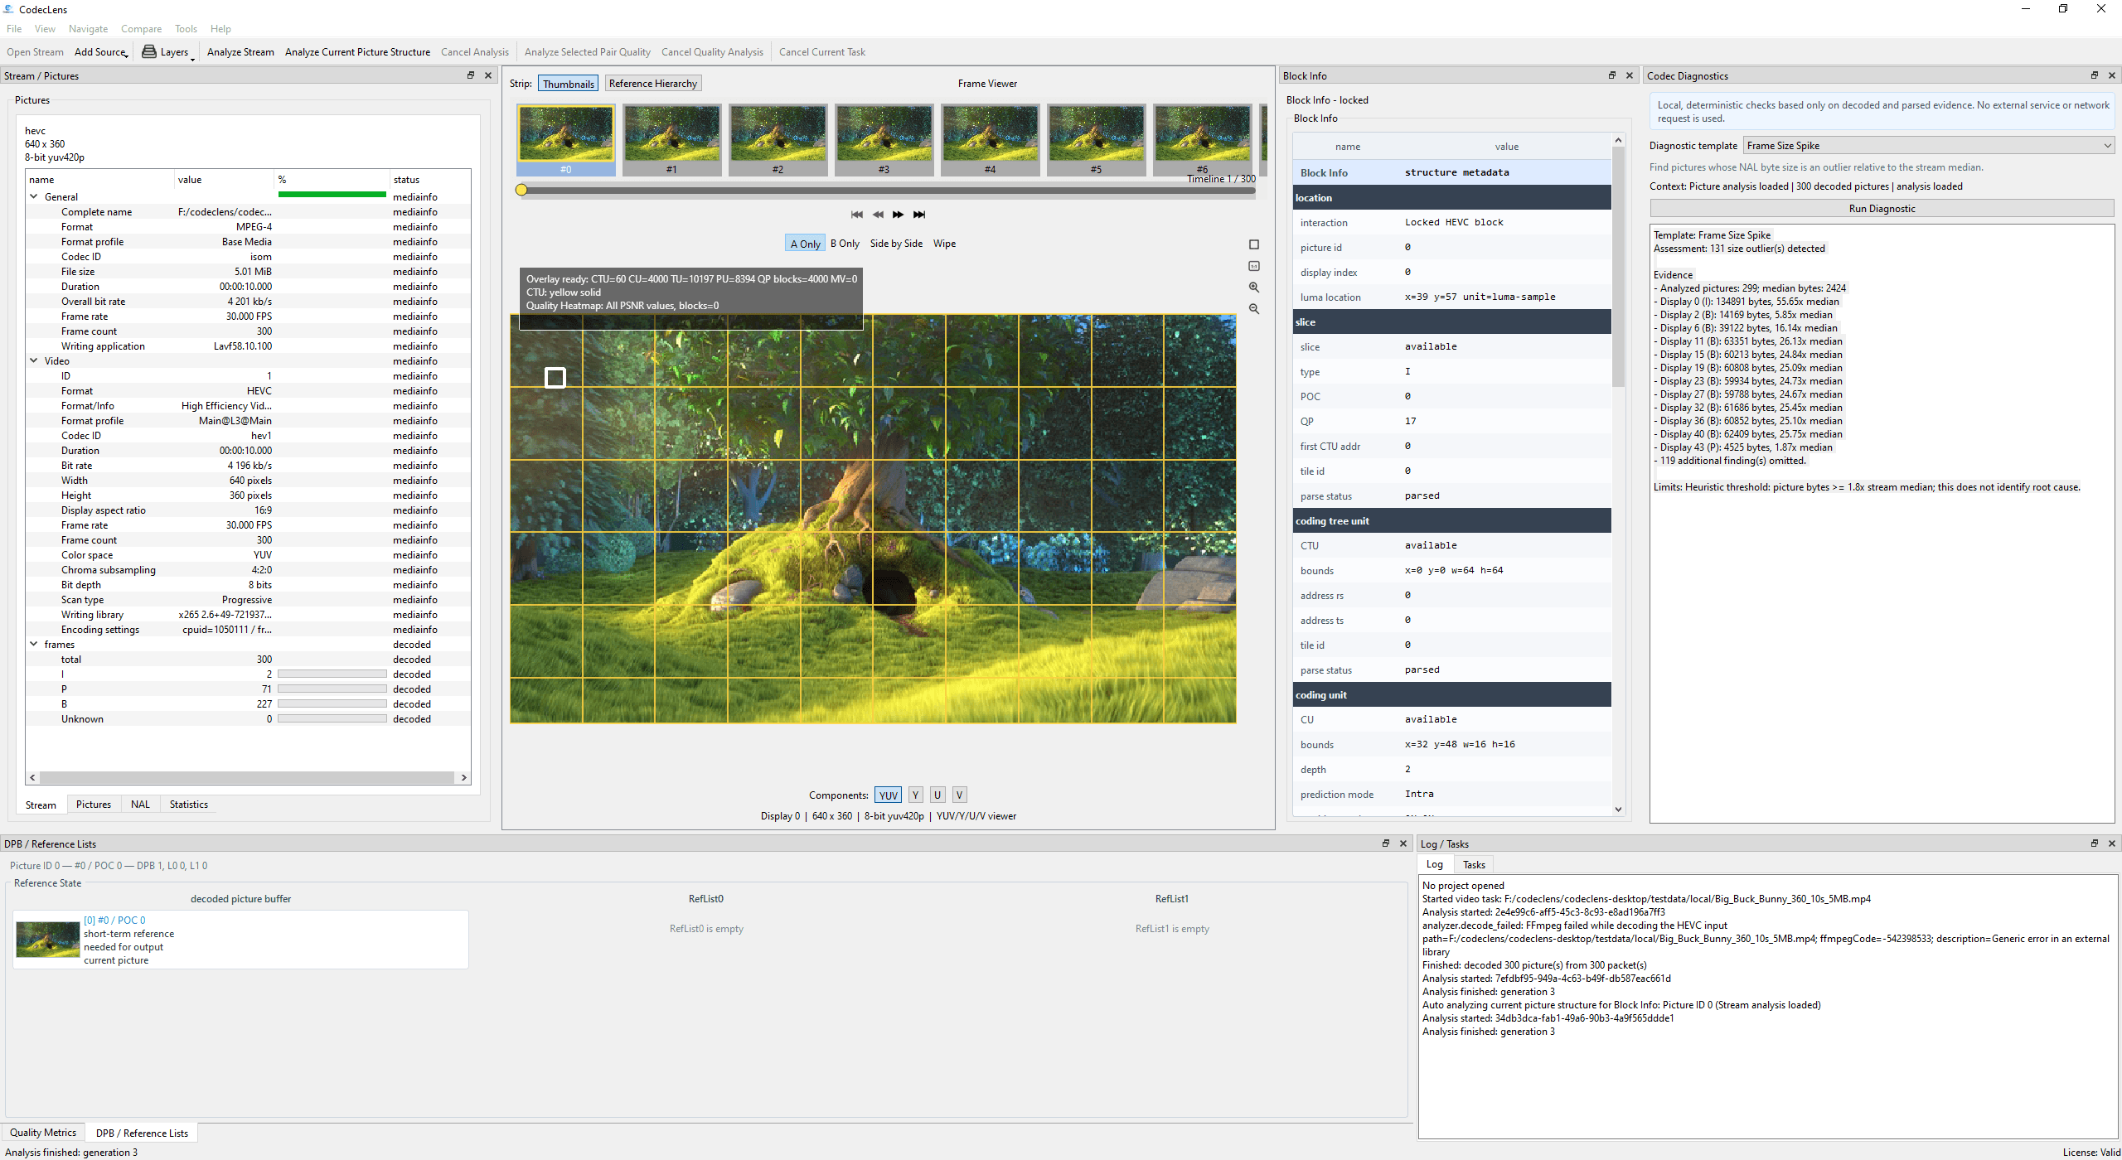Zoom out of the frame
2122x1160 pixels.
(x=1254, y=309)
